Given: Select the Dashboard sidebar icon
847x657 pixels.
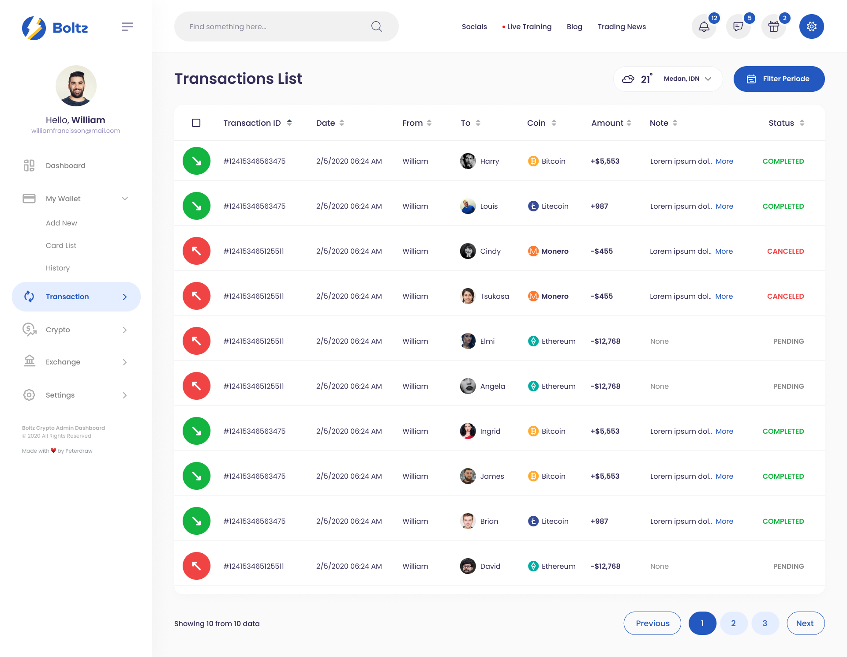Looking at the screenshot, I should (x=29, y=165).
